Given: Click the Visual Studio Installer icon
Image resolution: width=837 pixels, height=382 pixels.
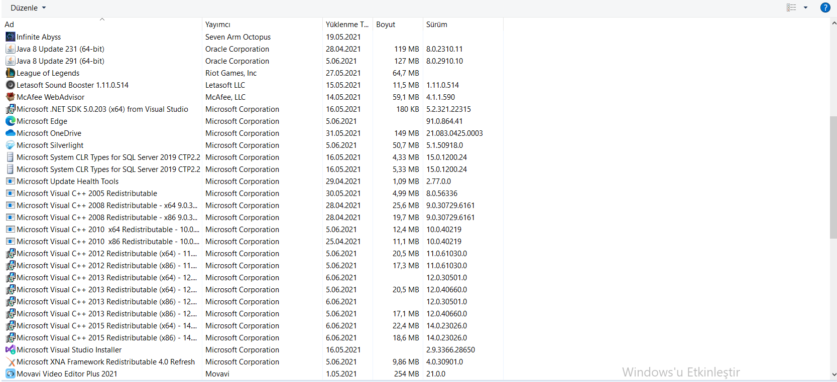Looking at the screenshot, I should (x=10, y=349).
